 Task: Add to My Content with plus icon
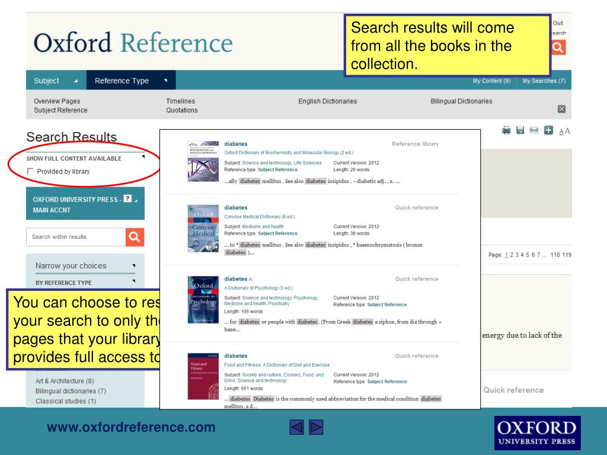point(548,130)
